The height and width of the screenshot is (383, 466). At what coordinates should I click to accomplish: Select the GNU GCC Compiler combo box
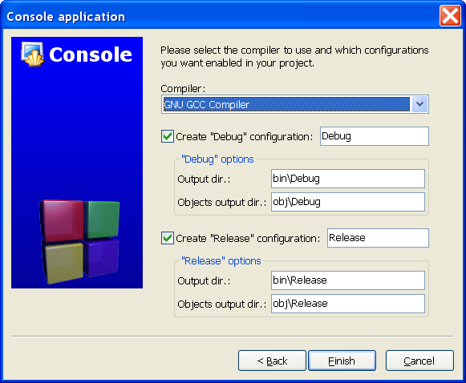point(295,104)
